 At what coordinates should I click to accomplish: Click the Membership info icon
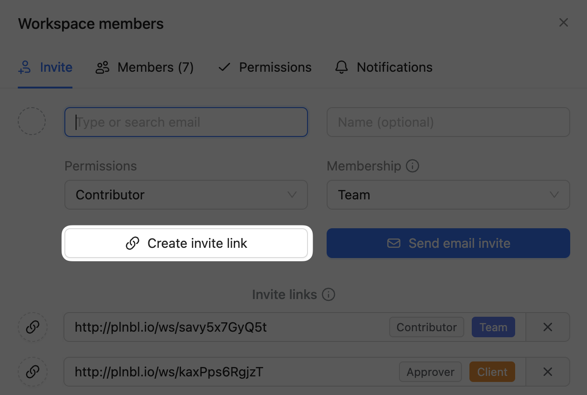coord(412,166)
